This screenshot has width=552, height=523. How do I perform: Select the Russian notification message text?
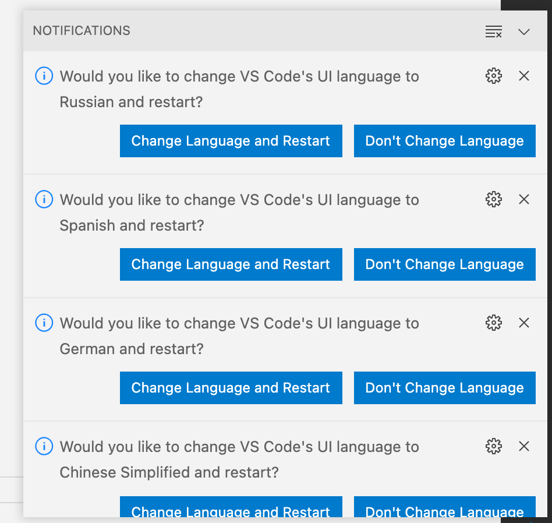click(x=239, y=89)
